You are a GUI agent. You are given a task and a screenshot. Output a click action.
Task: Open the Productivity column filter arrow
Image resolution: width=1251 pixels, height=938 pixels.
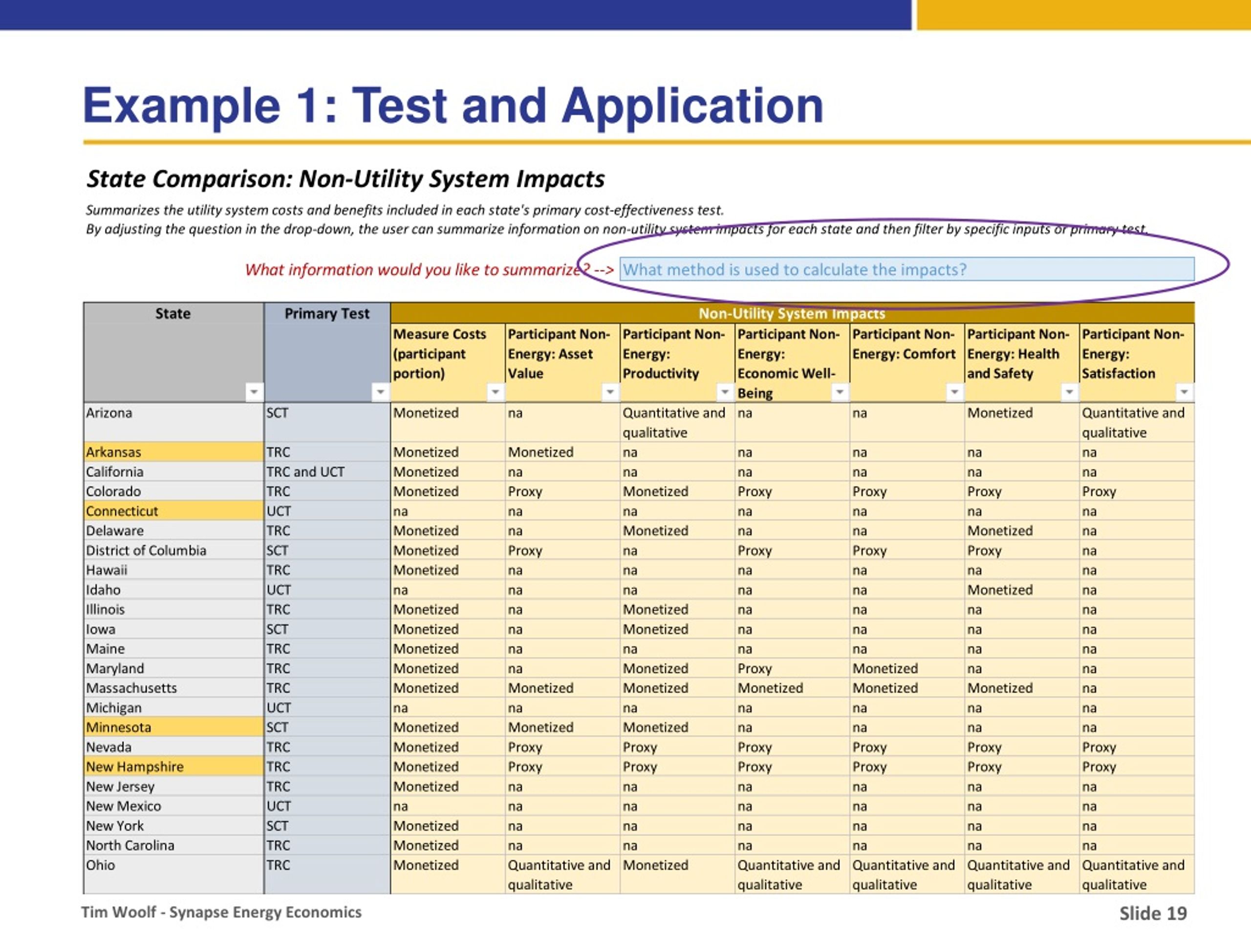[x=725, y=391]
